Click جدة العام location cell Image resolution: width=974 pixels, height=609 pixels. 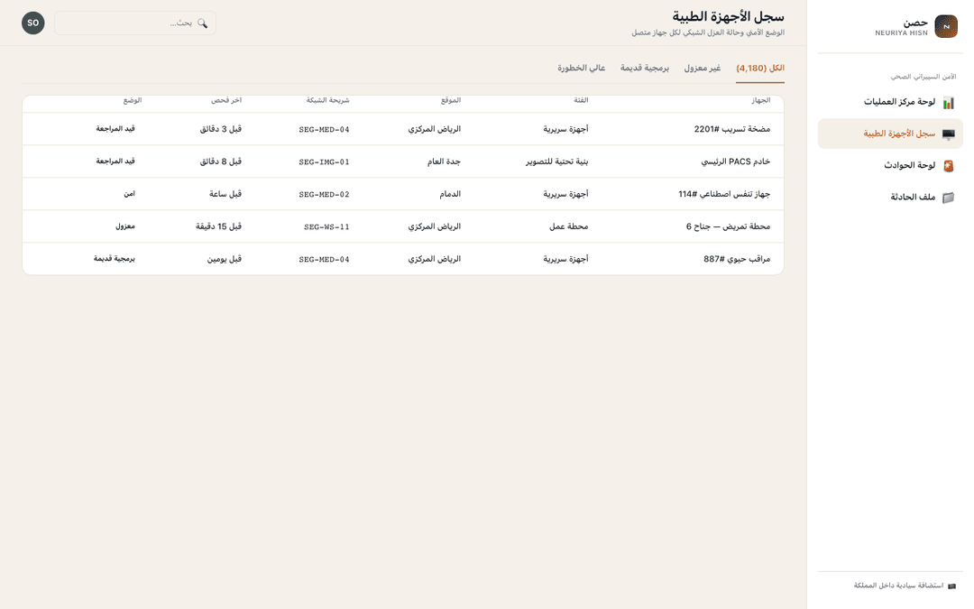(x=444, y=161)
